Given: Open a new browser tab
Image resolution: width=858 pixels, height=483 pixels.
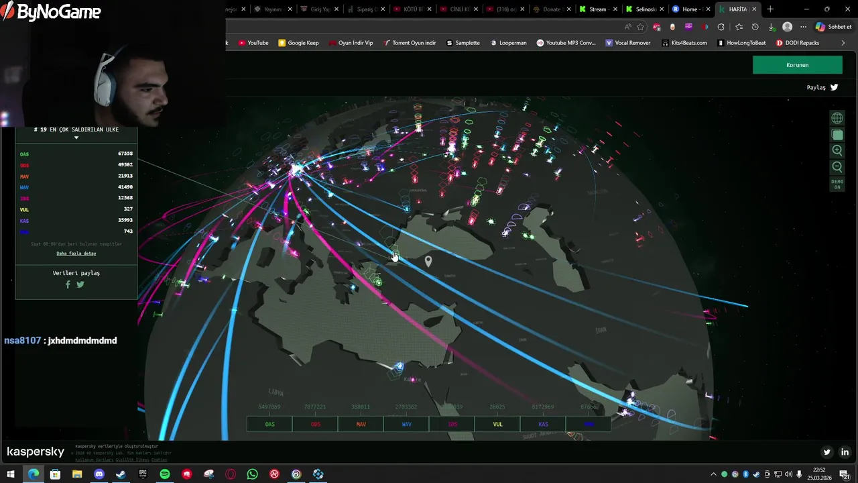Looking at the screenshot, I should (770, 9).
